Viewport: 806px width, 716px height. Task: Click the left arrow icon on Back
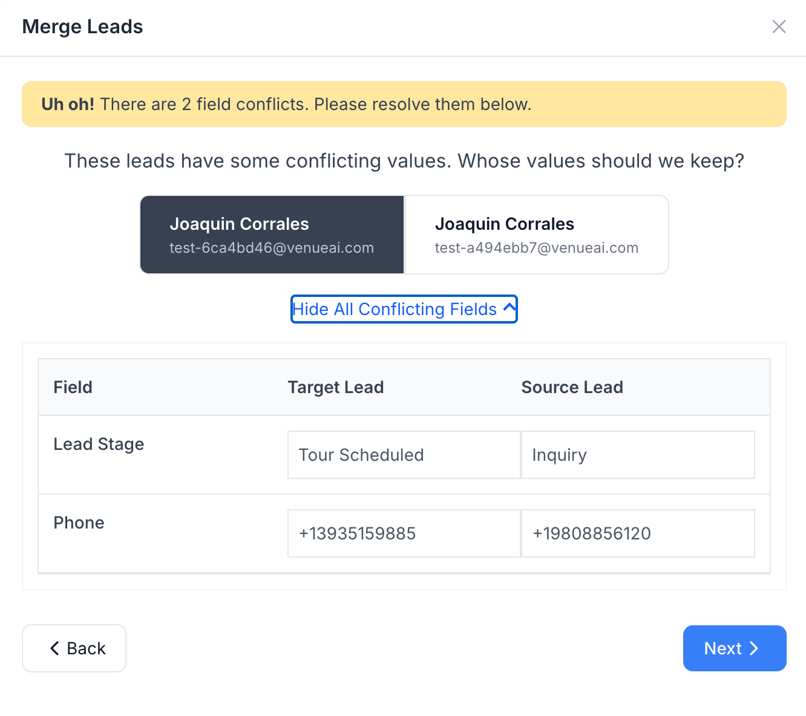coord(54,648)
